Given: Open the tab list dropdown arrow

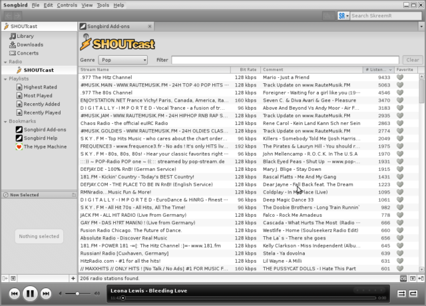Looking at the screenshot, I should pyautogui.click(x=421, y=27).
